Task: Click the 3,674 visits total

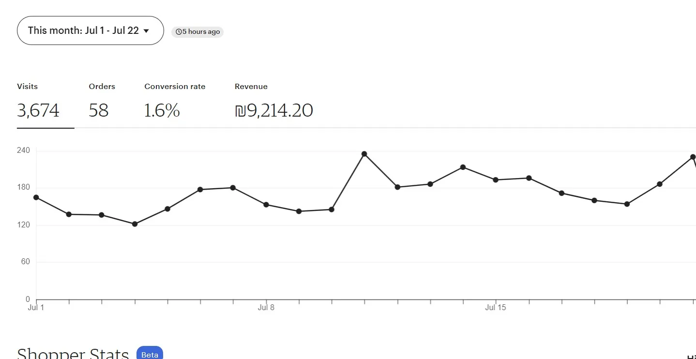Action: coord(38,111)
